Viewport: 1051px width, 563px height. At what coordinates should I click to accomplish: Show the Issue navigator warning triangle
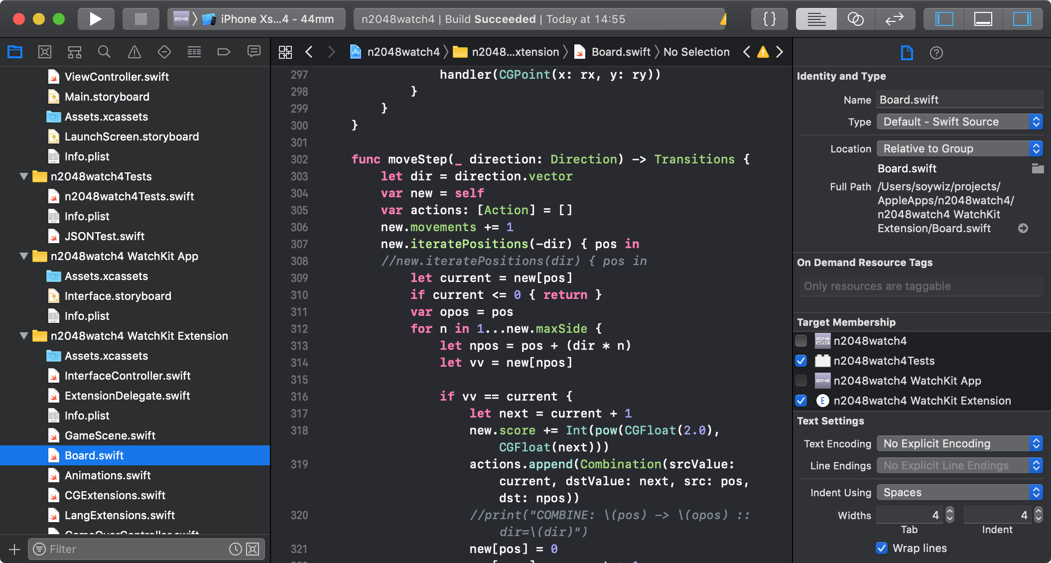tap(134, 52)
